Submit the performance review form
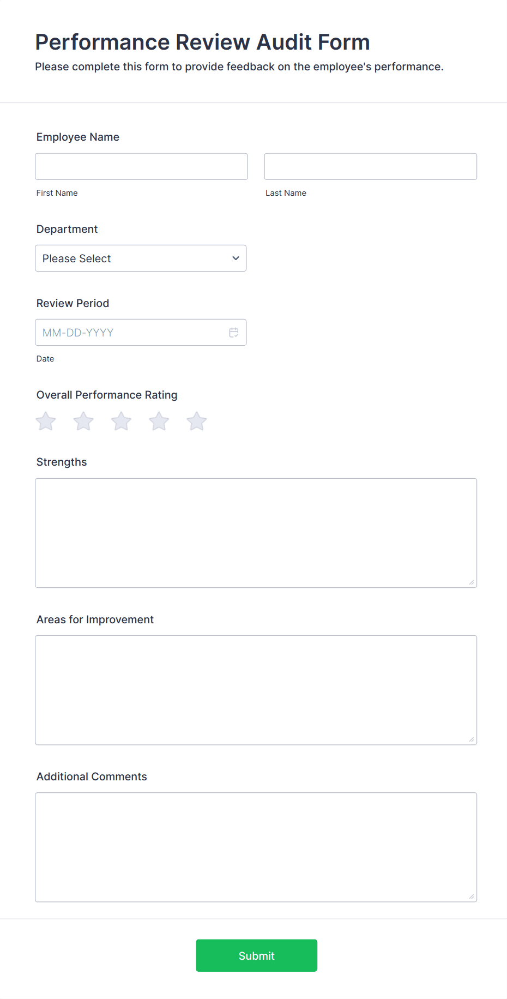507x999 pixels. coord(256,955)
